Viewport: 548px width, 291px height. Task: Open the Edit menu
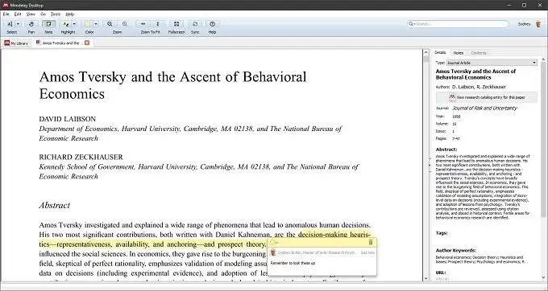click(18, 14)
